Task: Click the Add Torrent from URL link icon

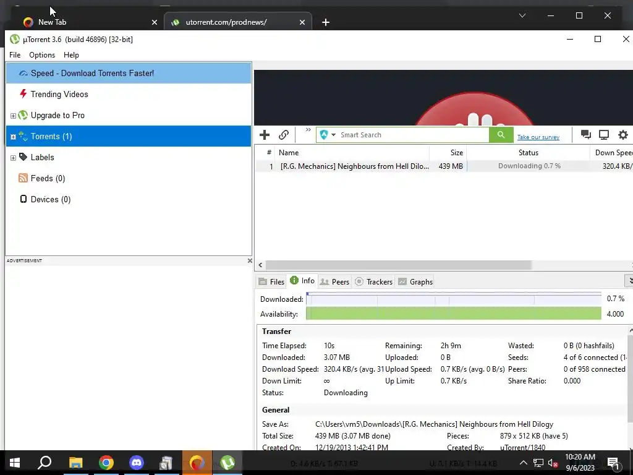Action: point(284,135)
